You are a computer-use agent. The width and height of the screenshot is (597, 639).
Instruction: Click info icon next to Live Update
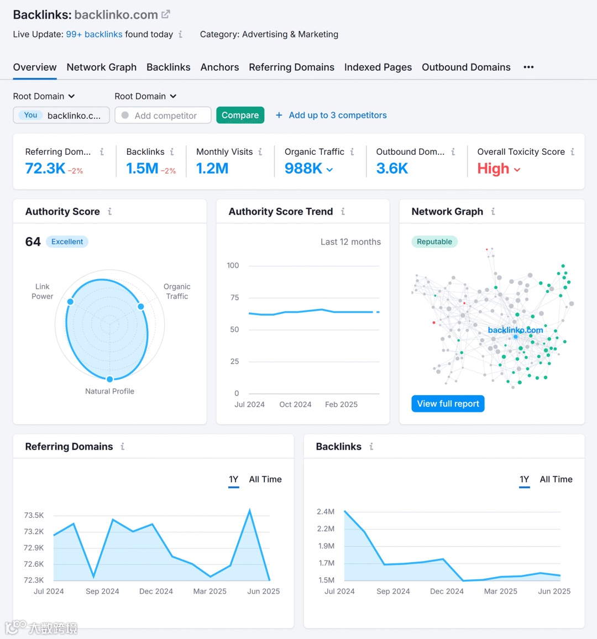pos(181,34)
